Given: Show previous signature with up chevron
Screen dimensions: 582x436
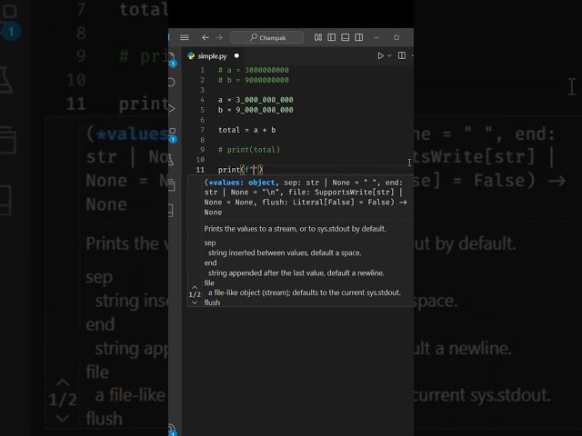Looking at the screenshot, I should coord(195,287).
